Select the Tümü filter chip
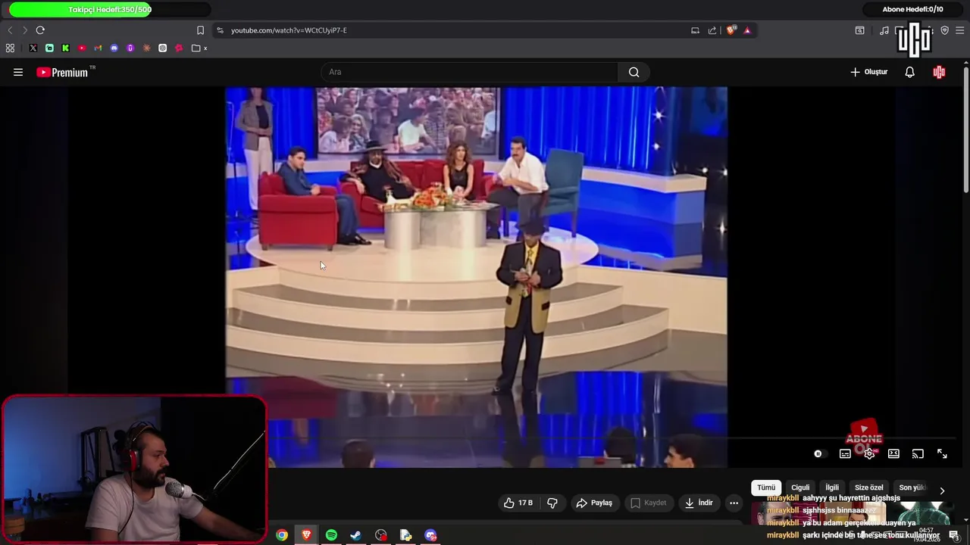The height and width of the screenshot is (545, 970). tap(766, 487)
